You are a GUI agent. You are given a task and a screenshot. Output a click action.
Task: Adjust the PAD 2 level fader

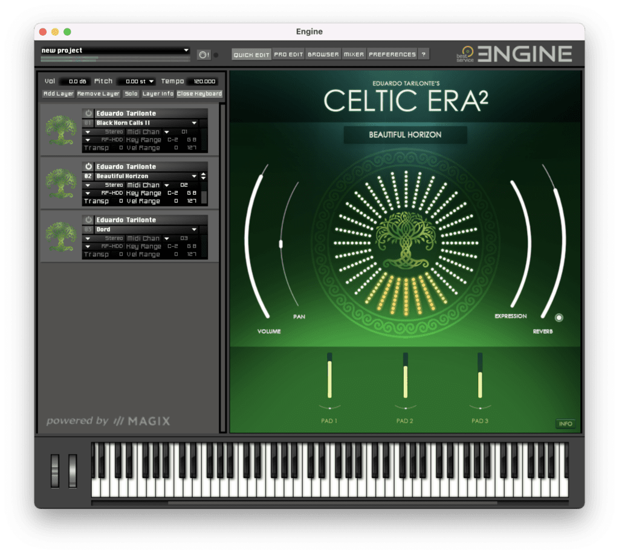405,376
